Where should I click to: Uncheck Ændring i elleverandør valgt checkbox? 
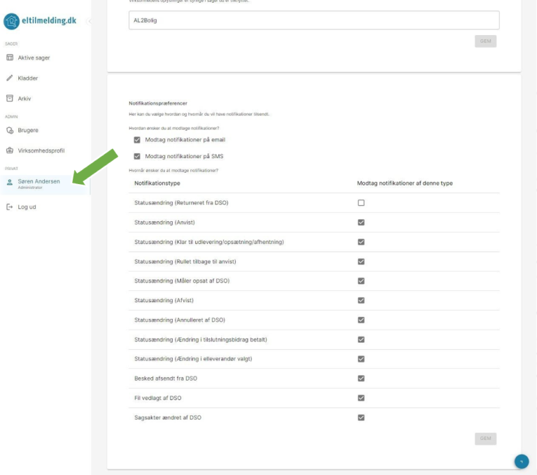tap(361, 359)
